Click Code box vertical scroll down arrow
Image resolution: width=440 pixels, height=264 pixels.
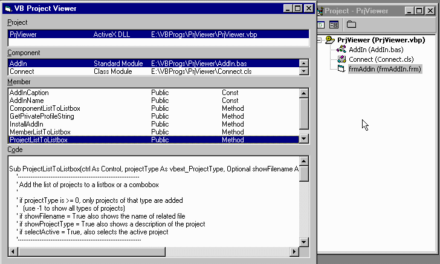pyautogui.click(x=304, y=242)
